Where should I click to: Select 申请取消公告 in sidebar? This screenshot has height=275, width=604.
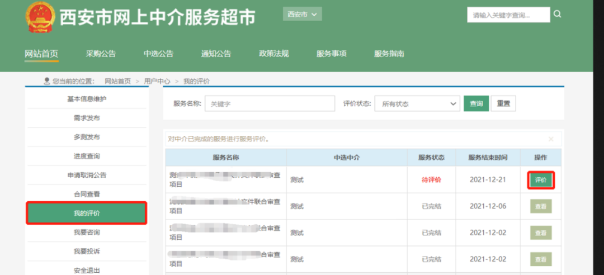[87, 176]
